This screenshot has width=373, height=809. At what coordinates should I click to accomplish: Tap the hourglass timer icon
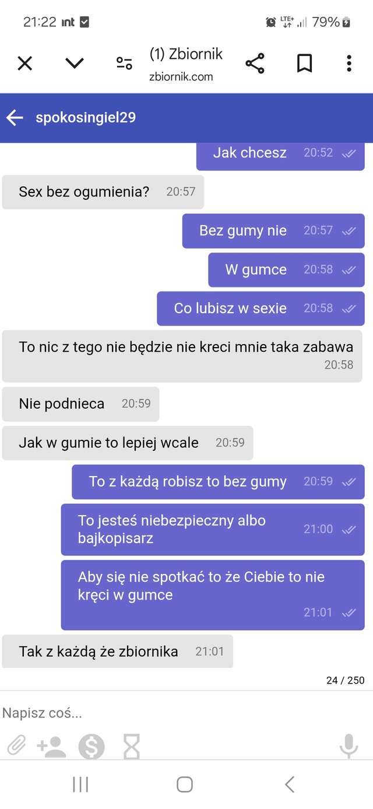[x=132, y=746]
